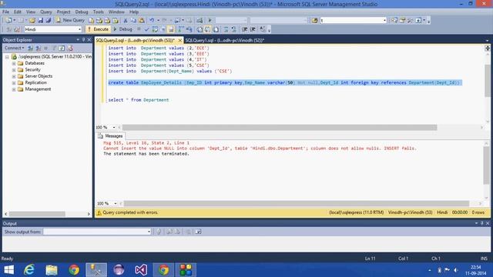The image size is (493, 277).
Task: Click the New Query button
Action: tap(70, 20)
